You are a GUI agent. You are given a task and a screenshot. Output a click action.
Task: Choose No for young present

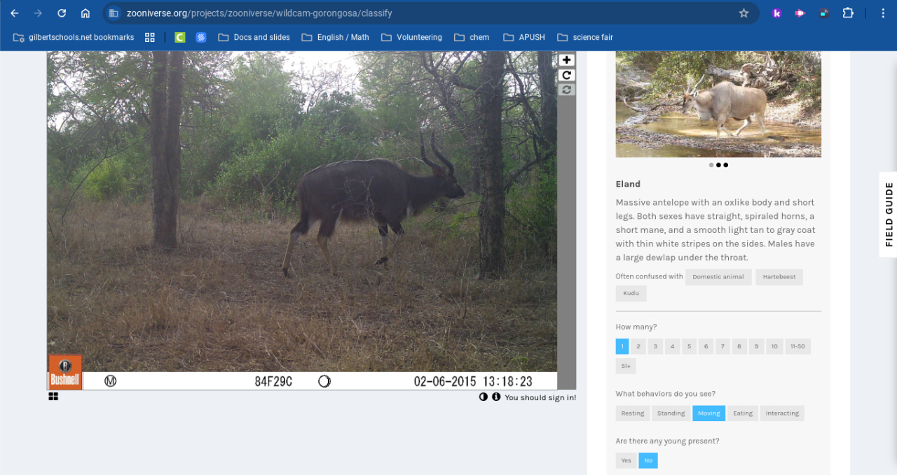click(648, 460)
